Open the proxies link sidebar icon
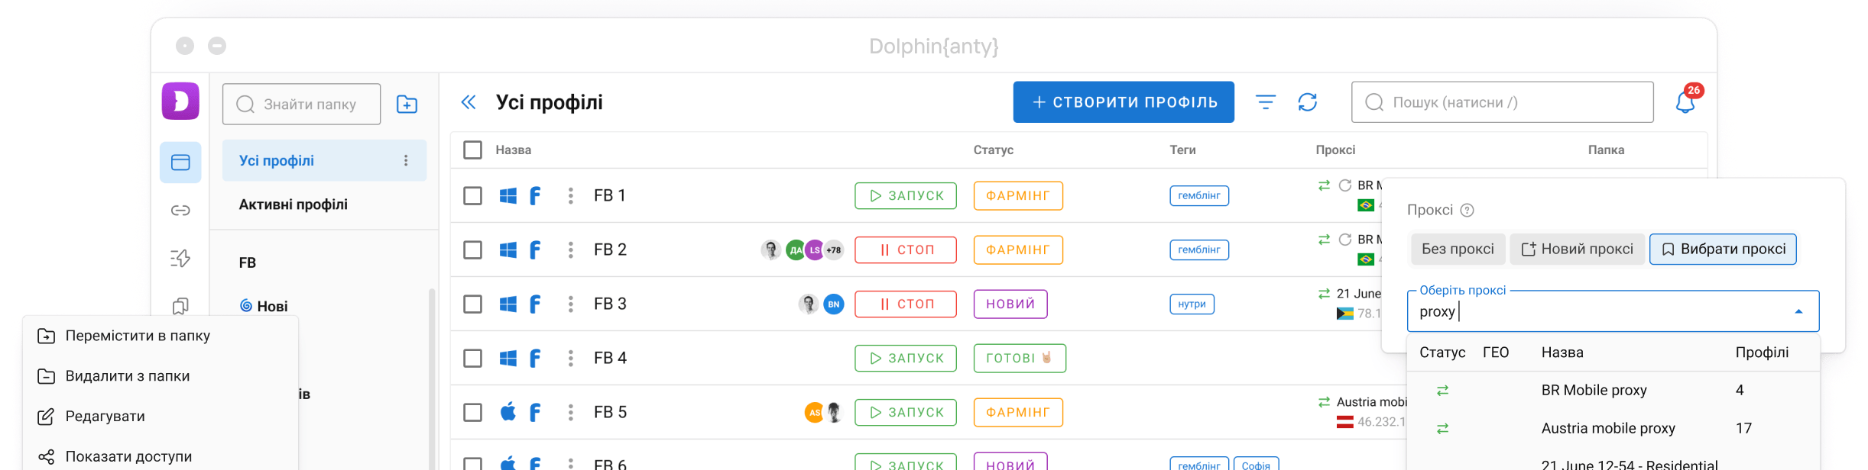The width and height of the screenshot is (1868, 470). (180, 211)
